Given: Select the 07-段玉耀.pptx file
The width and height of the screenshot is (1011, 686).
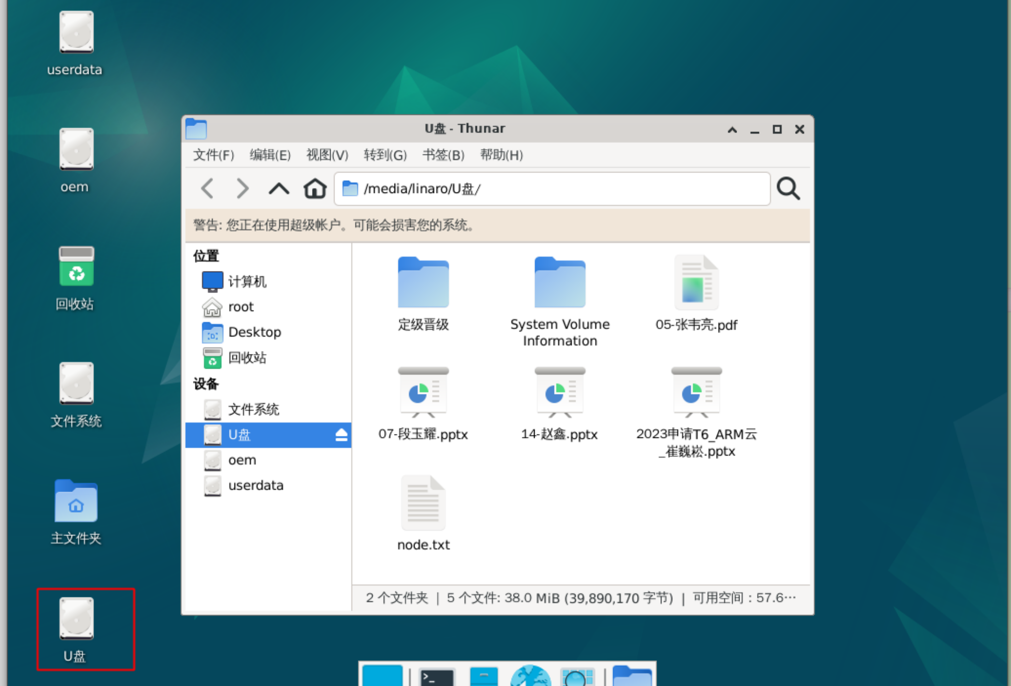Looking at the screenshot, I should click(x=423, y=404).
